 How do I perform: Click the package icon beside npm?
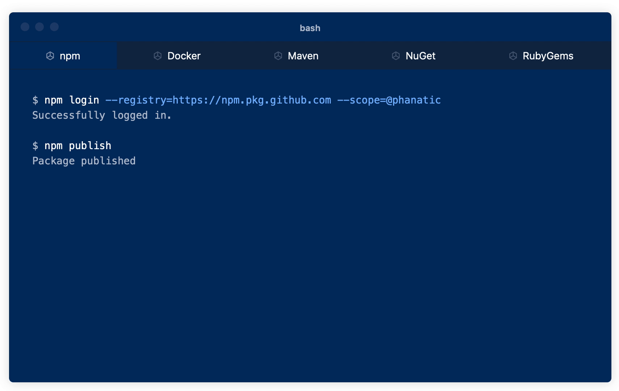tap(50, 56)
